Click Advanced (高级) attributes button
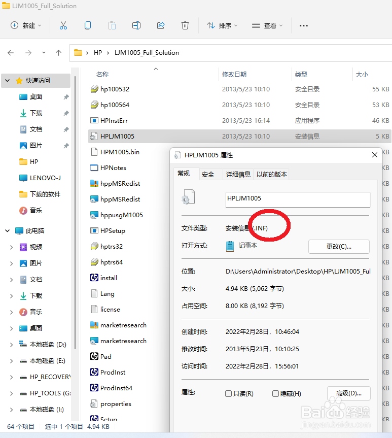 tap(349, 393)
